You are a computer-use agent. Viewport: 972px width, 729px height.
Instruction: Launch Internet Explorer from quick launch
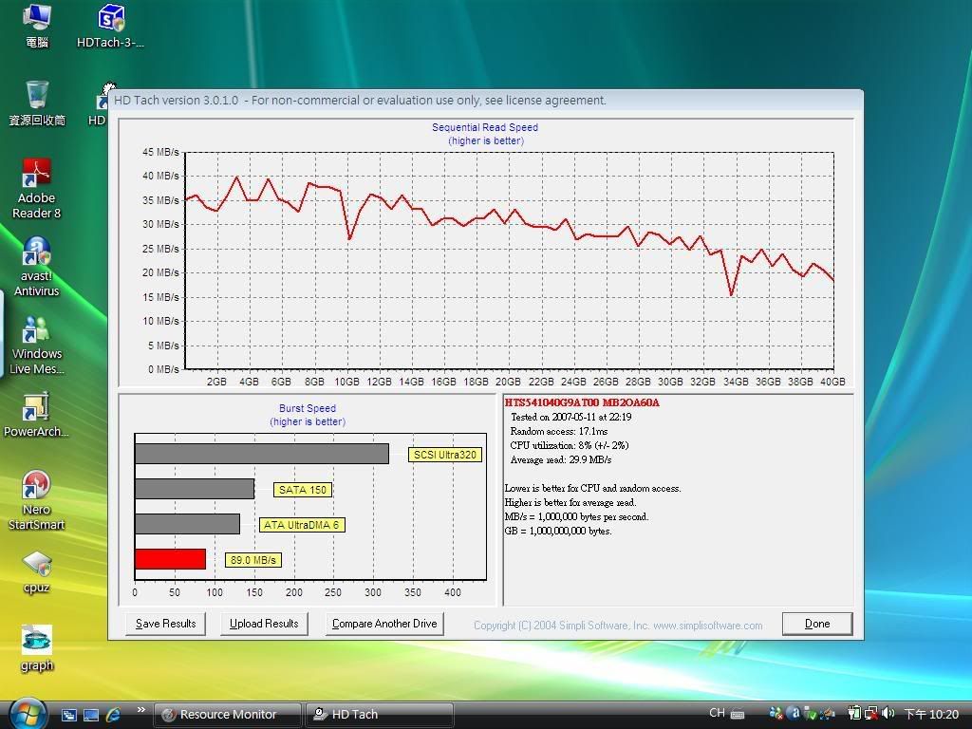pos(114,715)
